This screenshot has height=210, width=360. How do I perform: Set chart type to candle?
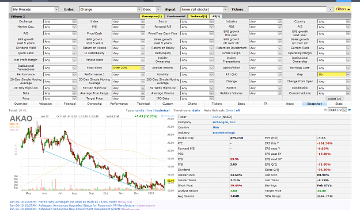tap(140, 110)
